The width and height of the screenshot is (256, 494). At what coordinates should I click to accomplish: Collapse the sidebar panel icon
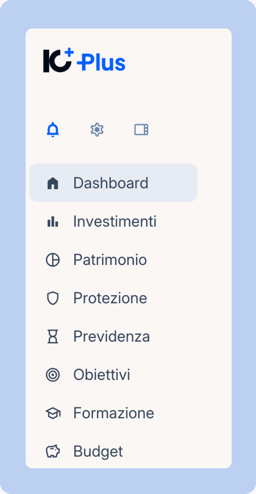141,130
